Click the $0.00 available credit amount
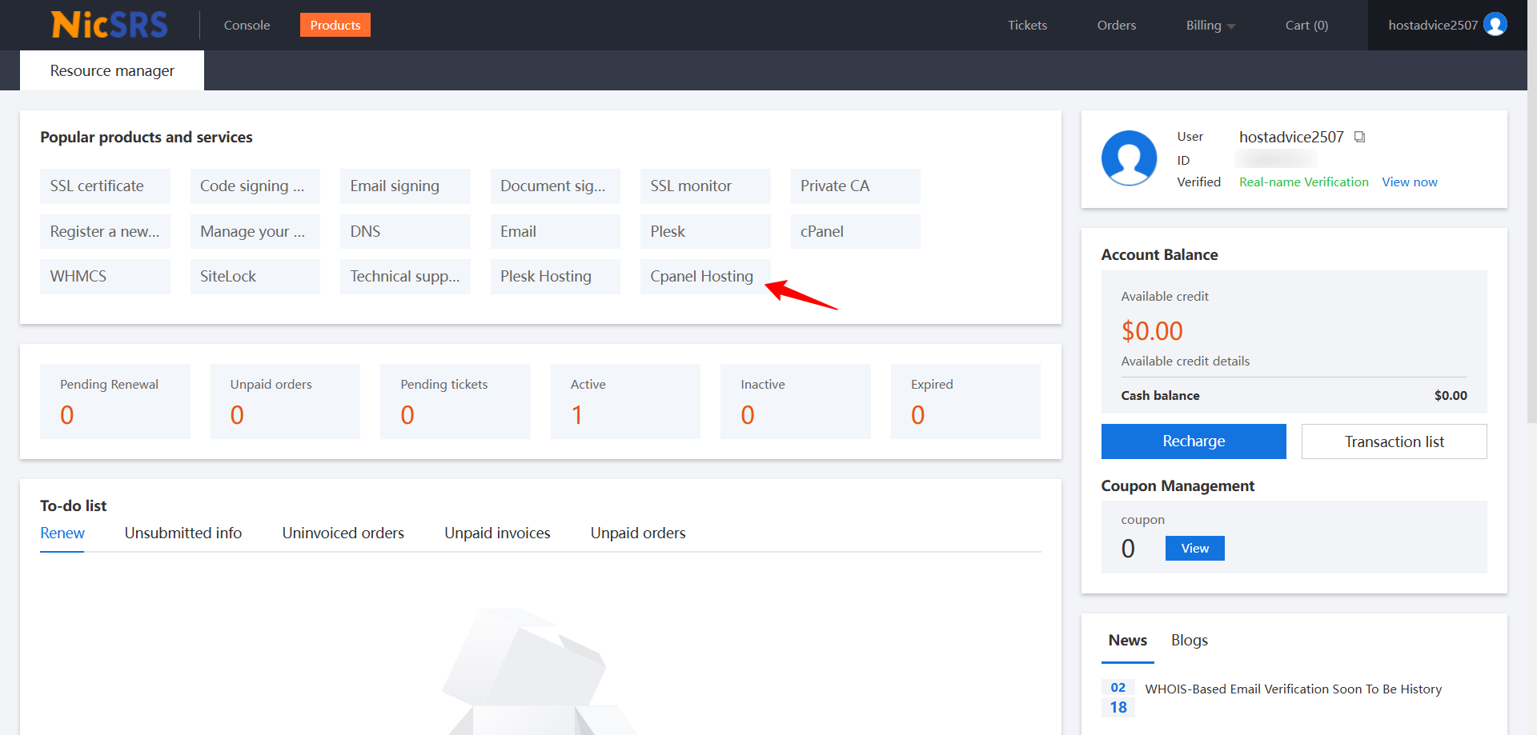 click(x=1152, y=330)
